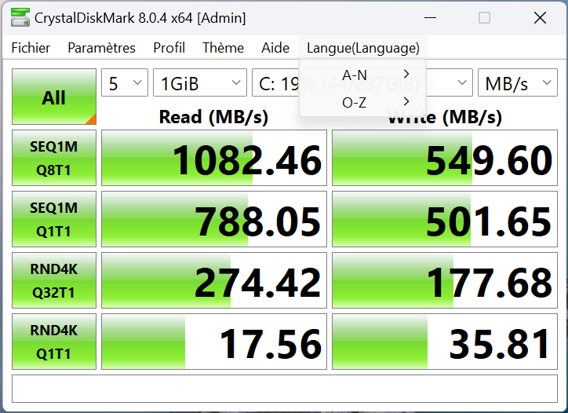Click the CrystalDiskMark app icon in title bar
Image resolution: width=568 pixels, height=413 pixels.
tap(20, 18)
